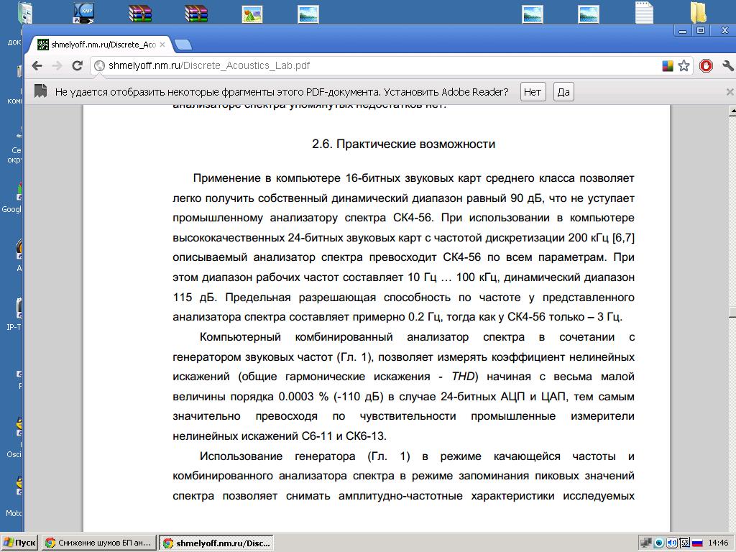The image size is (736, 552).
Task: Click the volume speaker tray icon
Action: [x=671, y=543]
